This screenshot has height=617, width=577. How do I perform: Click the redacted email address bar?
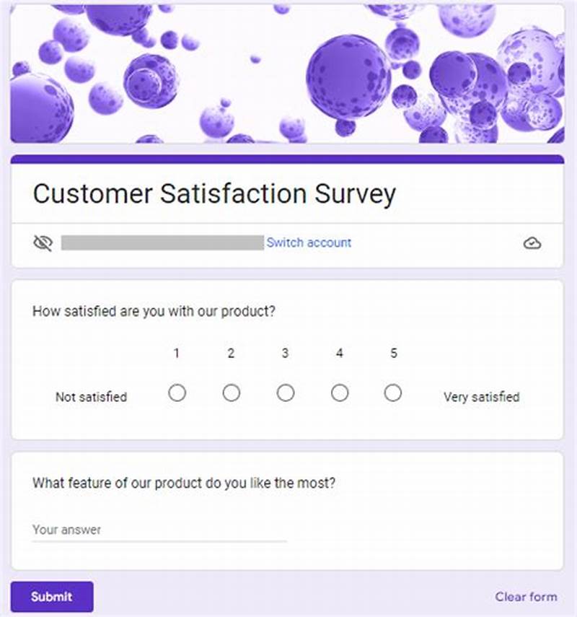(x=162, y=242)
